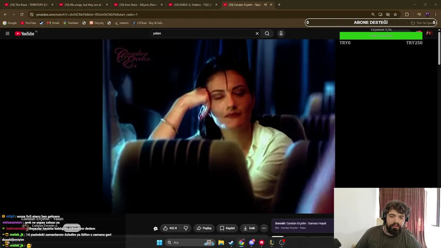
Task: Mute the Candan Erçetin tab audio
Action: tap(265, 5)
